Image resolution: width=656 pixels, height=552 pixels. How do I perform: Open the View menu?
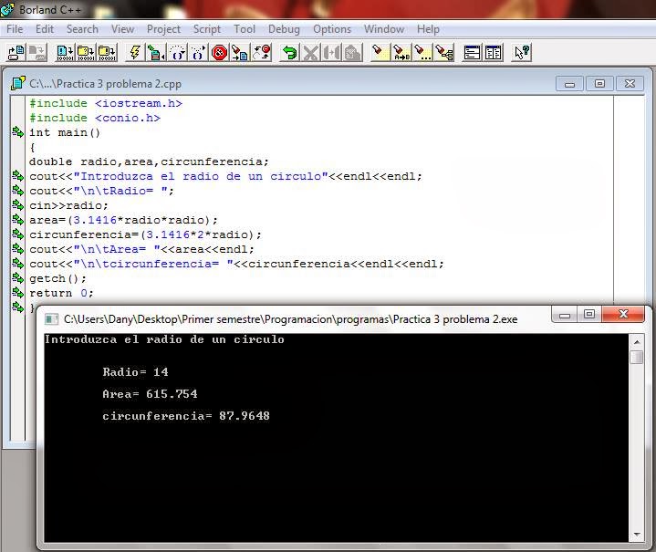point(122,29)
